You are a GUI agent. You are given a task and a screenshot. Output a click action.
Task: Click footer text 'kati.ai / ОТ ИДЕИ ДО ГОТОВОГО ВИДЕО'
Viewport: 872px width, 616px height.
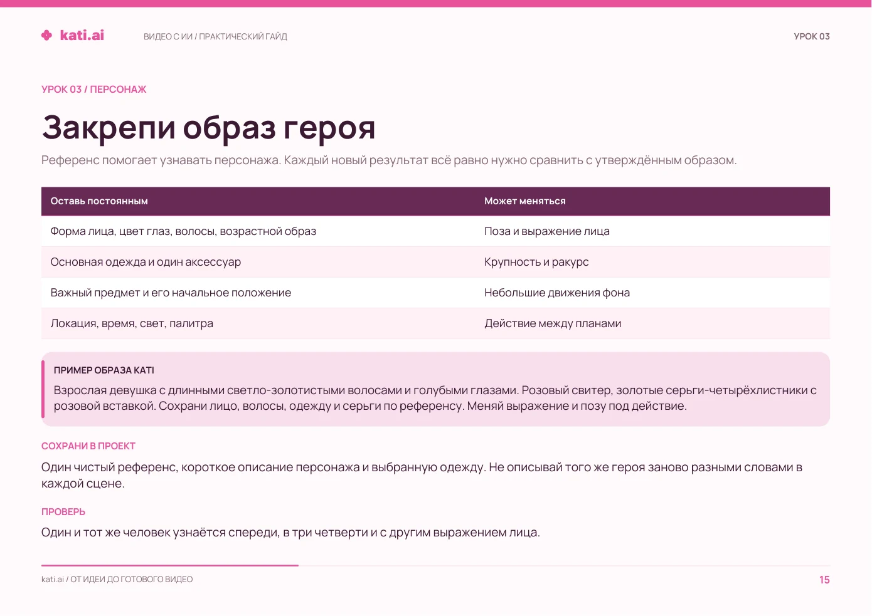pos(117,580)
